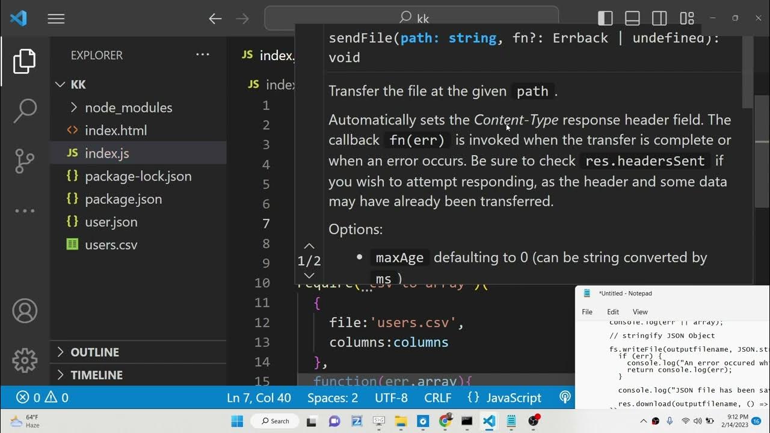This screenshot has width=770, height=433.
Task: Open Notepad's View menu
Action: tap(640, 312)
